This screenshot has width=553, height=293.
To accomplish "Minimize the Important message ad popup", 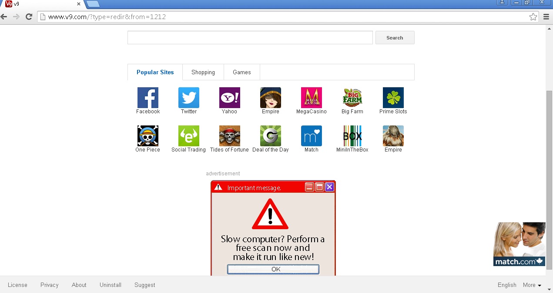I will point(309,187).
